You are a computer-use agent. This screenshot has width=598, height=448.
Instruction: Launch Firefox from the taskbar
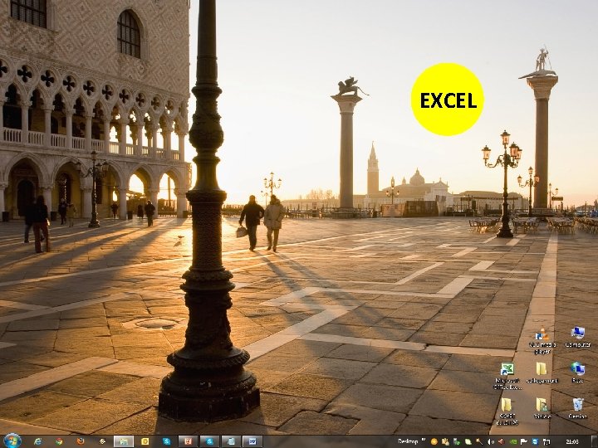tap(81, 441)
